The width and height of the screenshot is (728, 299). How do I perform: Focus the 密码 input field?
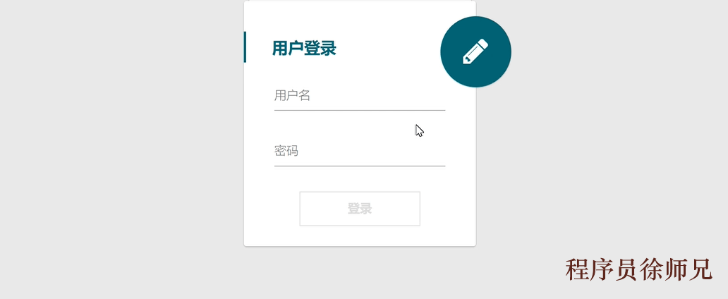coord(360,152)
